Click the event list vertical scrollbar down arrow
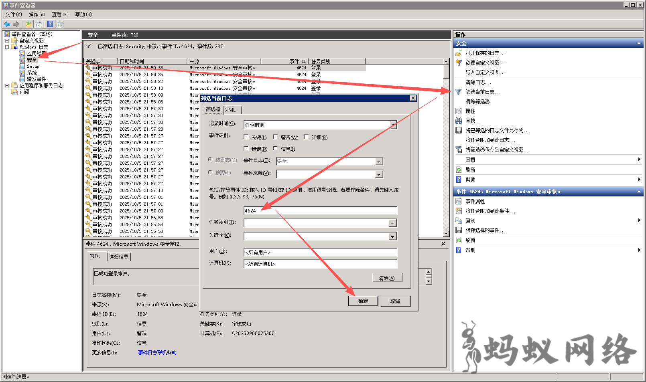The height and width of the screenshot is (382, 646). [x=446, y=233]
